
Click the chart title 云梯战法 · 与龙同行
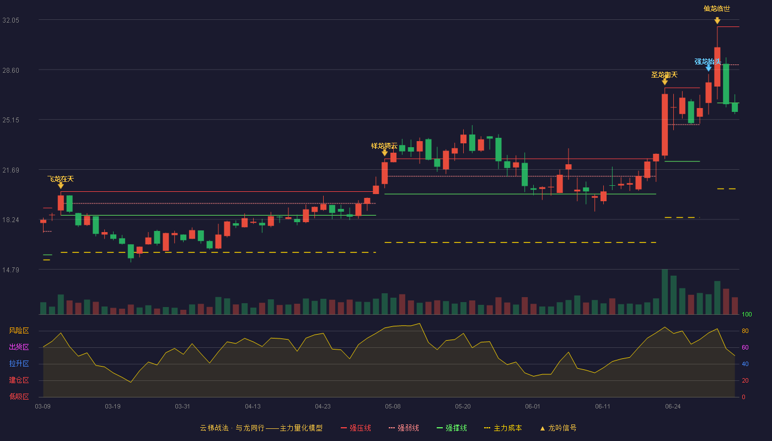(232, 428)
